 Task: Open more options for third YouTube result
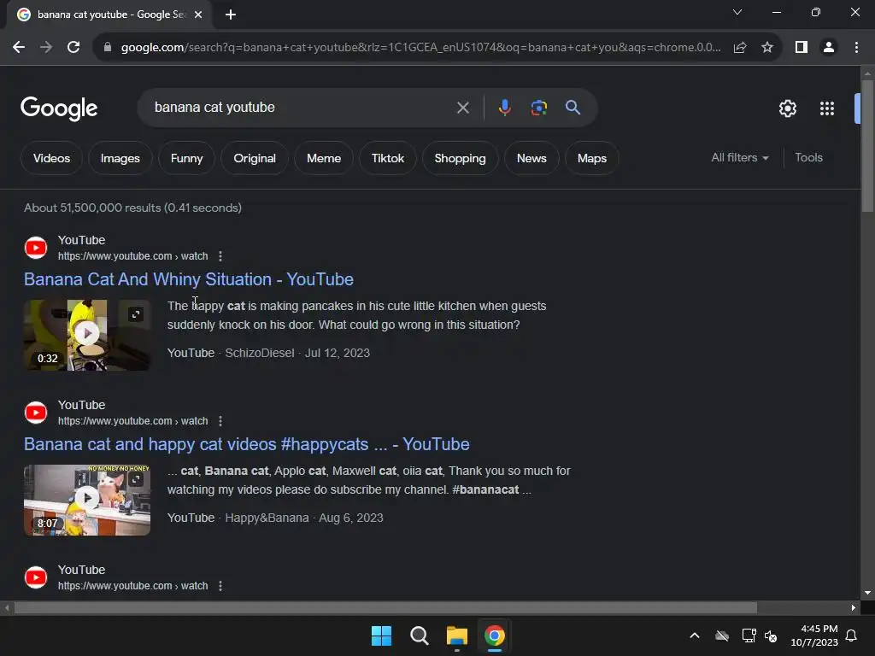click(220, 586)
